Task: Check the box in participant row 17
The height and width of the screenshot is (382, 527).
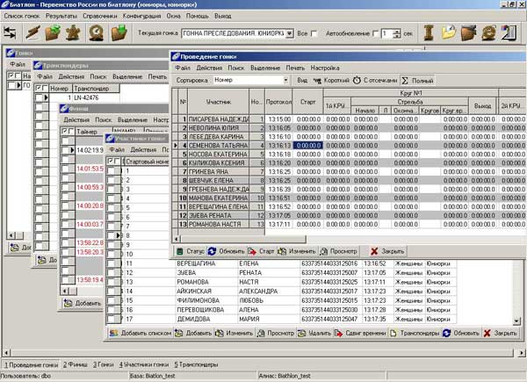Action: click(x=112, y=319)
